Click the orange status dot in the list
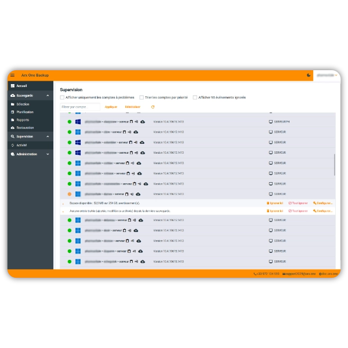 70,194
